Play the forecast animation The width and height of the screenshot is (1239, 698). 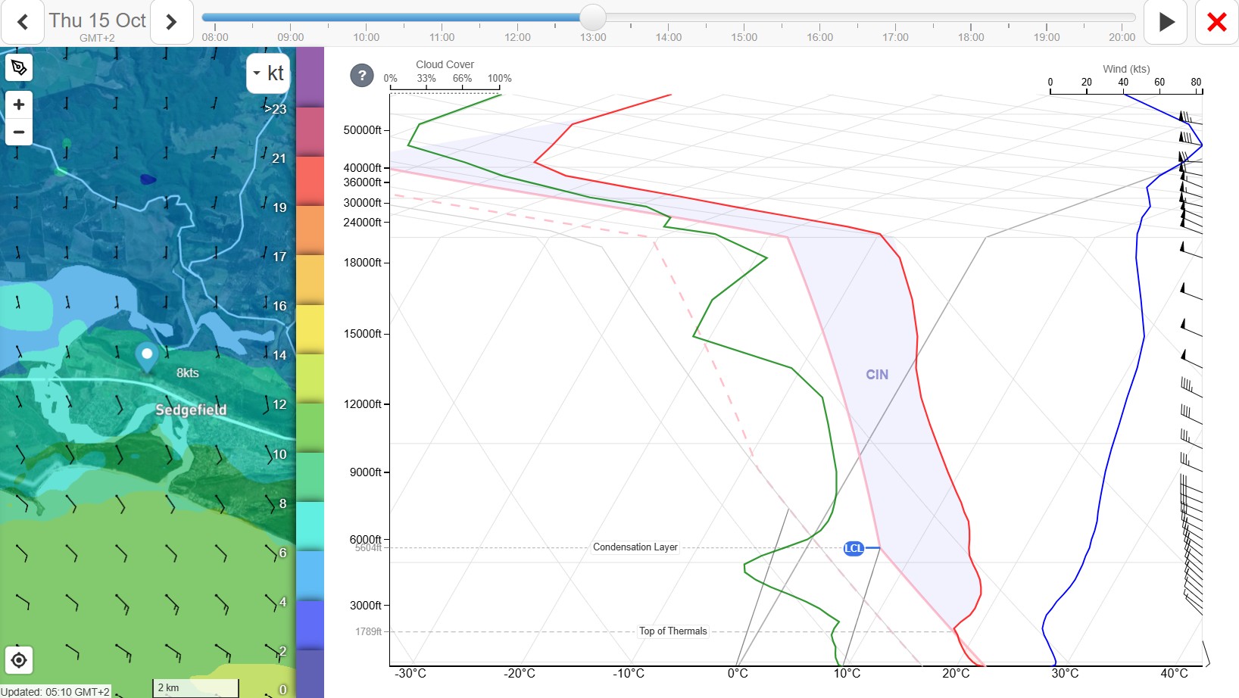click(x=1166, y=22)
